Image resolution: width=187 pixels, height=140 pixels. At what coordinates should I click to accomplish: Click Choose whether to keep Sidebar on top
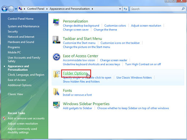pos(133,108)
